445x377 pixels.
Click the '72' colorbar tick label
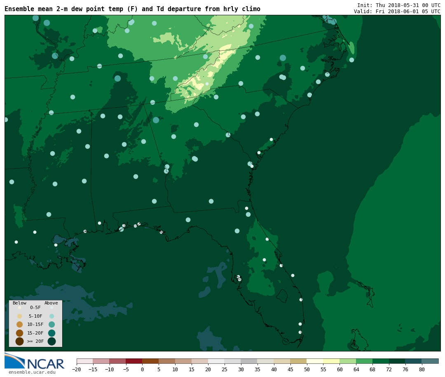[389, 370]
